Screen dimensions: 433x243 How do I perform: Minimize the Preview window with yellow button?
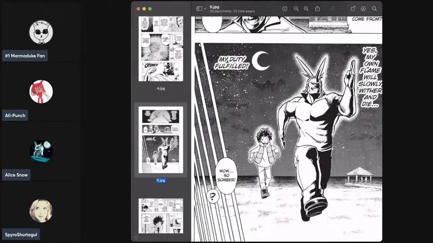144,9
